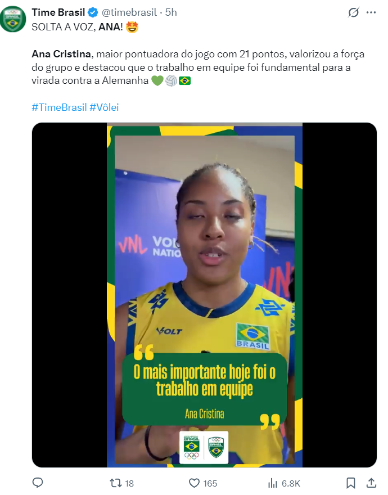Bookmark this Time Brasil post
Image resolution: width=388 pixels, height=495 pixels.
click(x=351, y=483)
